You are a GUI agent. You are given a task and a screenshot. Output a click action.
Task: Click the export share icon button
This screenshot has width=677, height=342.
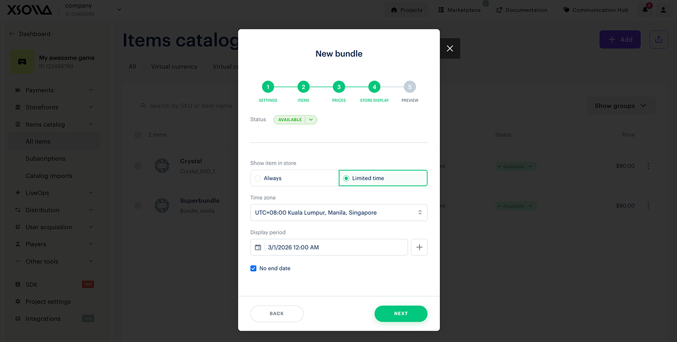658,39
